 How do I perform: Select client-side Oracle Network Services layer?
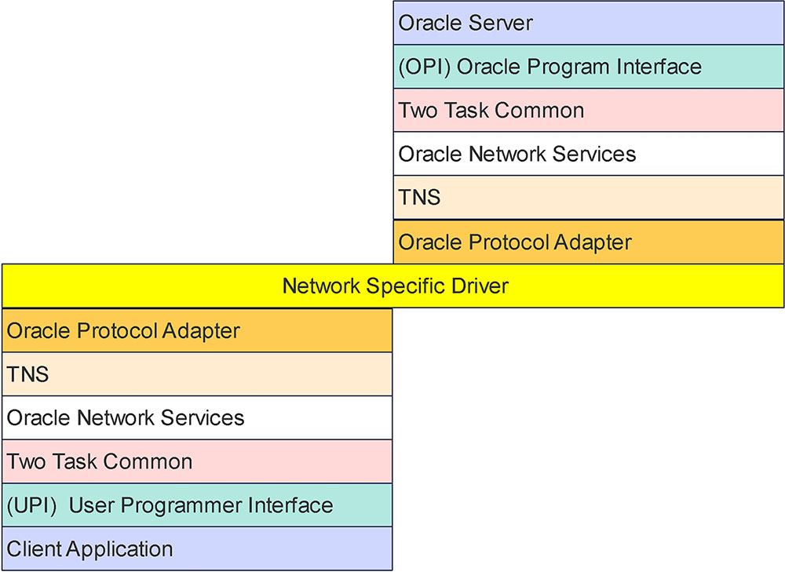click(x=197, y=418)
